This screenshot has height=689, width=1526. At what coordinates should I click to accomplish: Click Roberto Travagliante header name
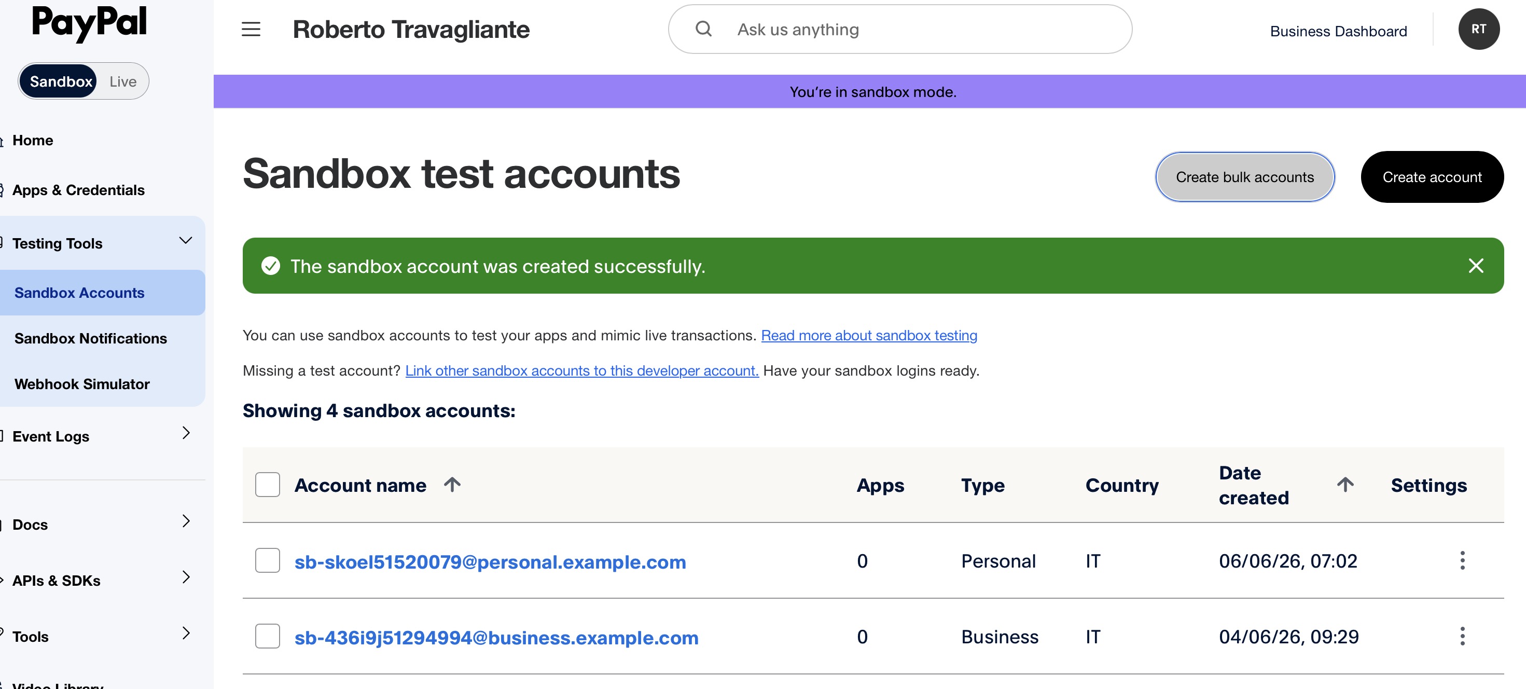coord(411,30)
